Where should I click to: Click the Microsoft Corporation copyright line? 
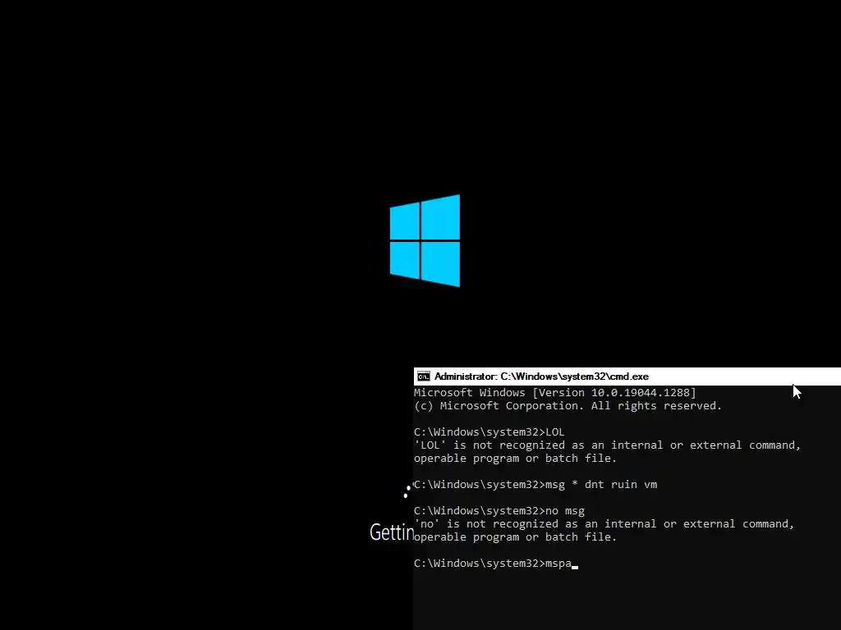568,405
